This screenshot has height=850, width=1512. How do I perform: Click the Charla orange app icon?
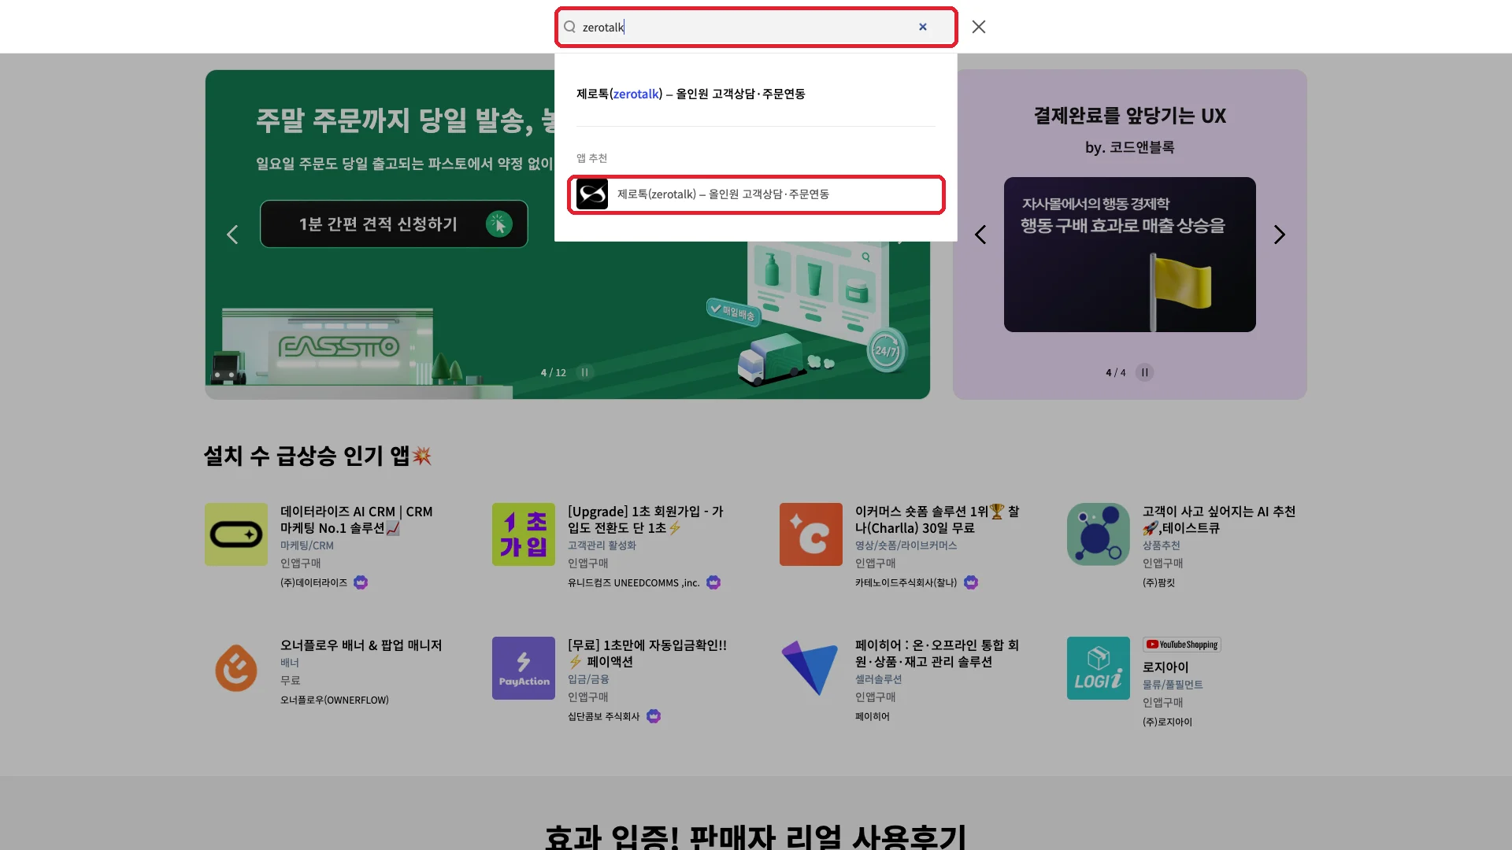(x=811, y=534)
